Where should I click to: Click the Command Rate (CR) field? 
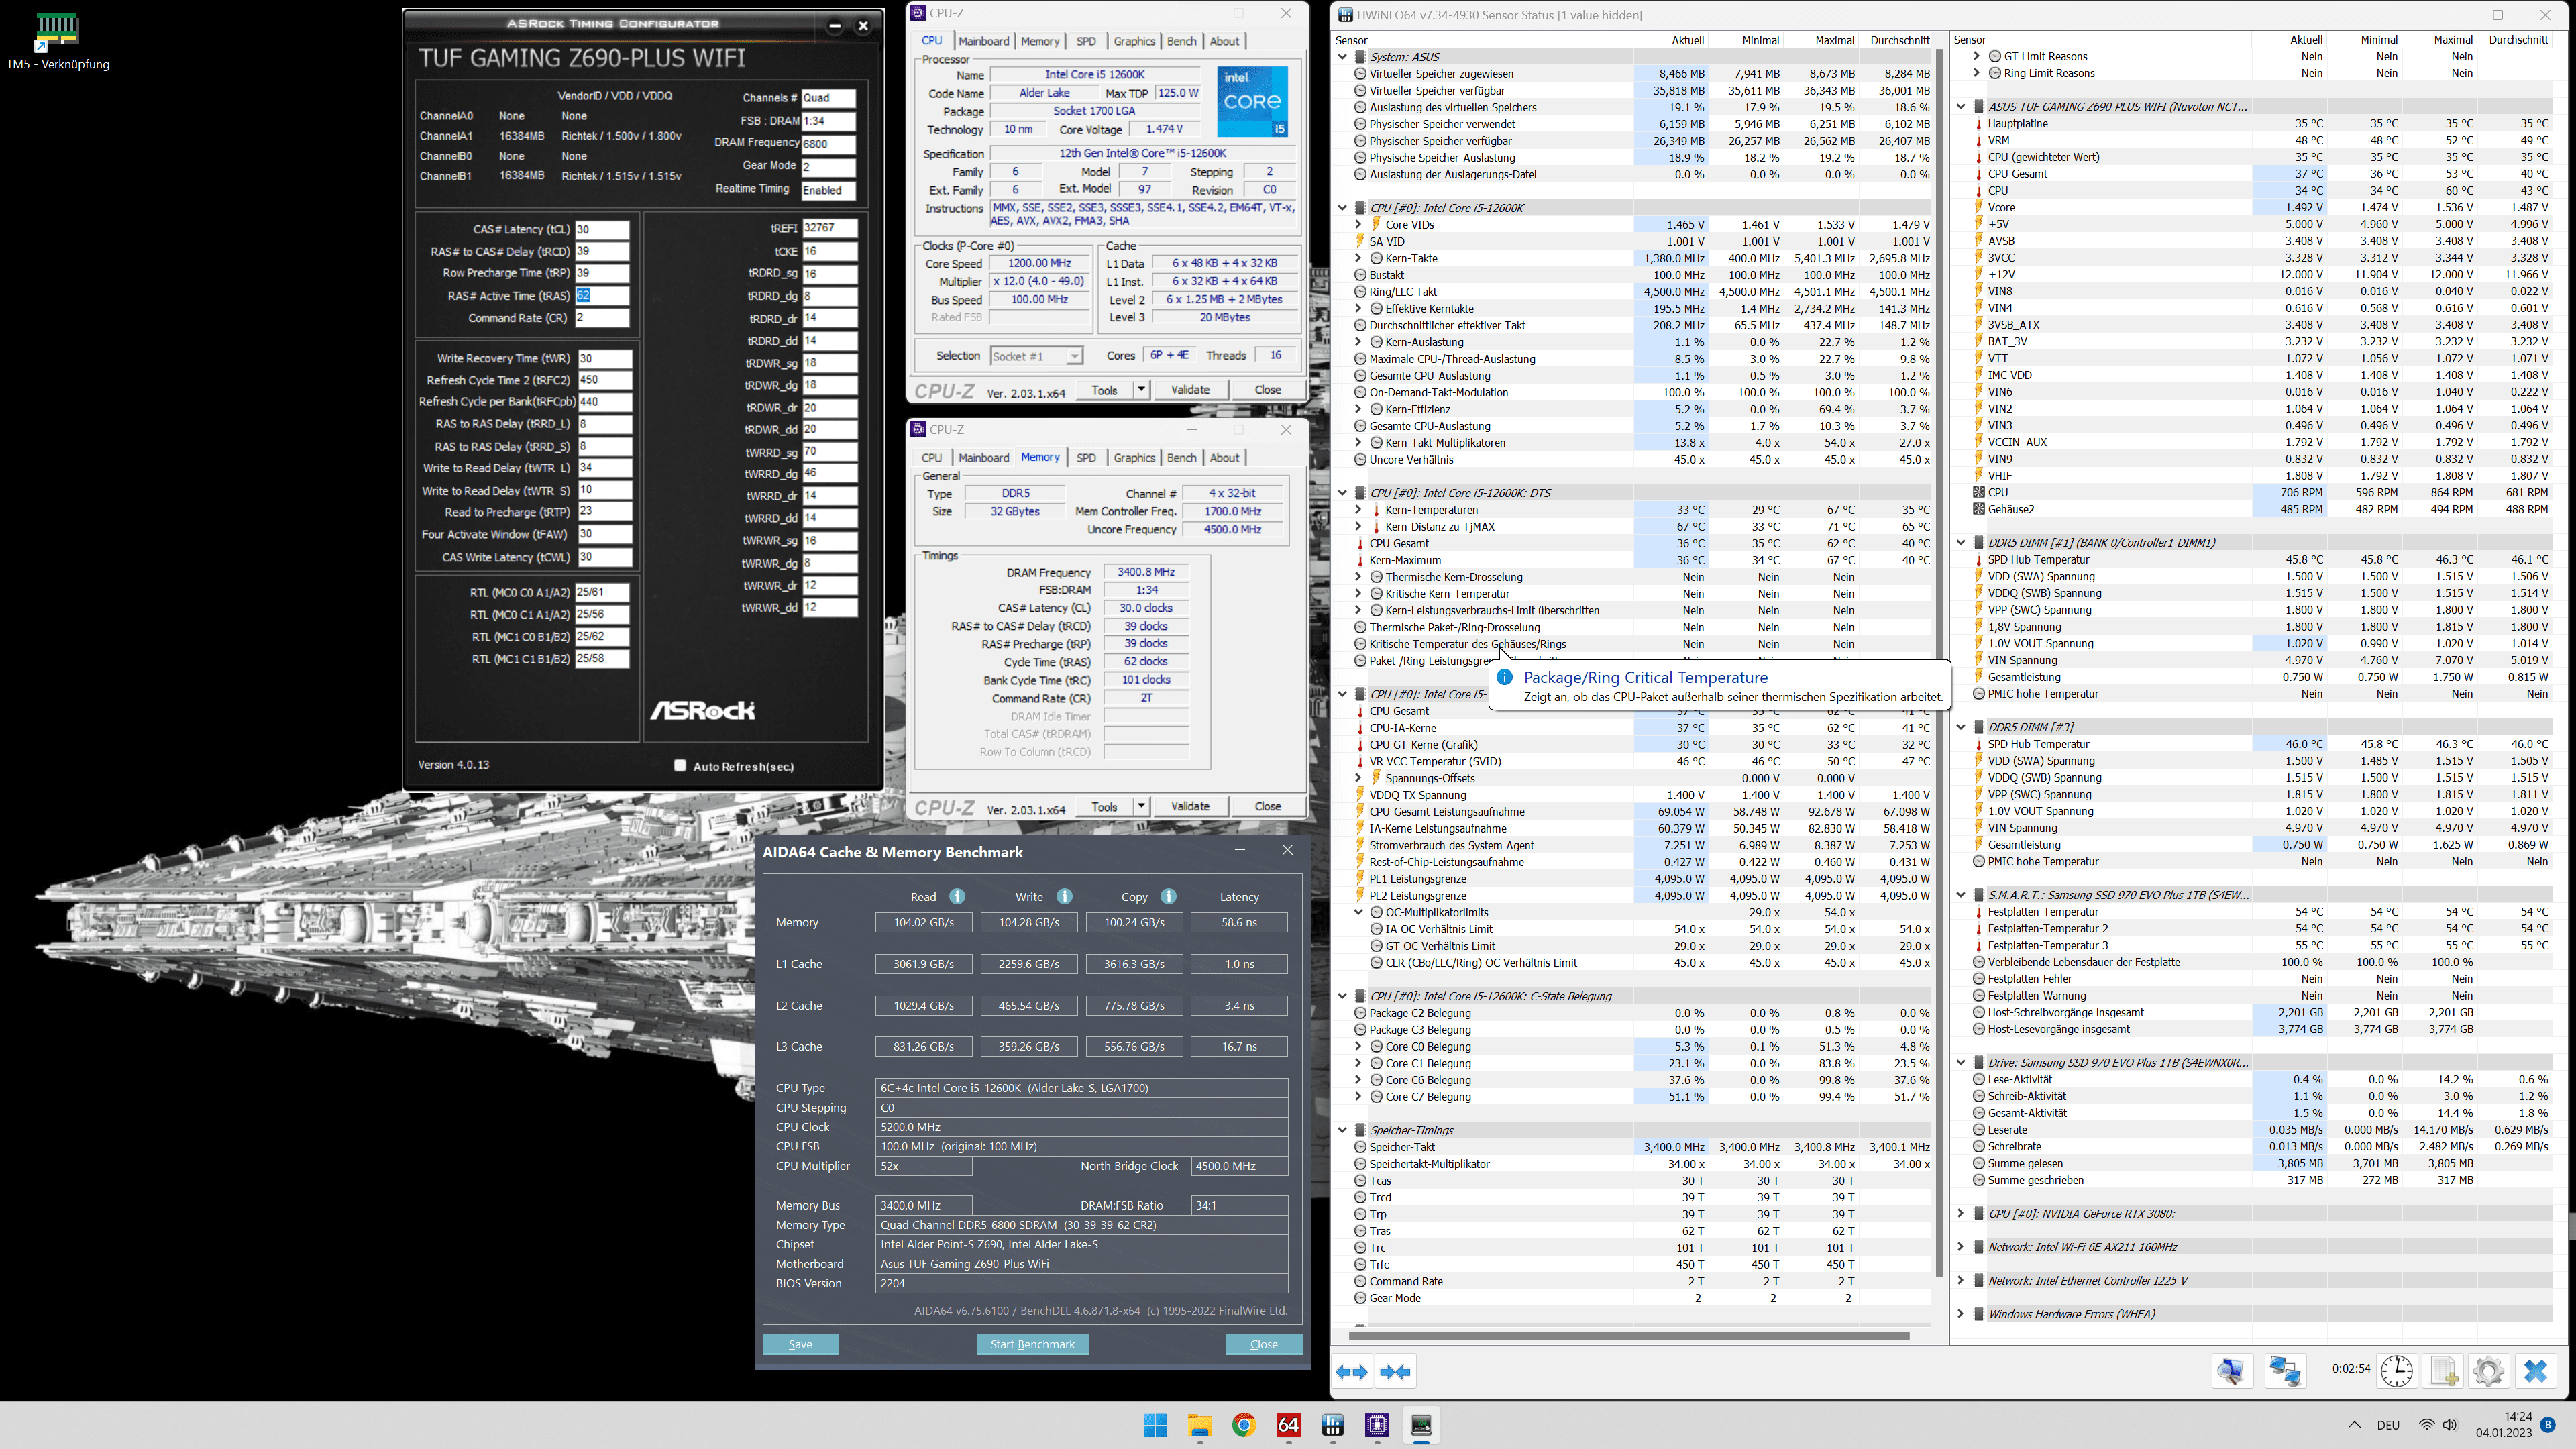click(x=602, y=318)
